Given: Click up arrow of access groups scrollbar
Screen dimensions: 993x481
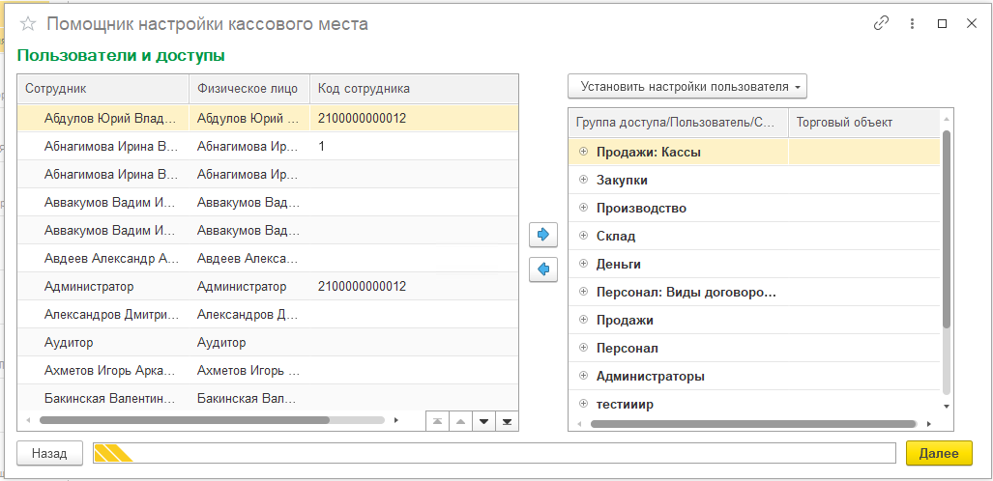Looking at the screenshot, I should point(947,119).
